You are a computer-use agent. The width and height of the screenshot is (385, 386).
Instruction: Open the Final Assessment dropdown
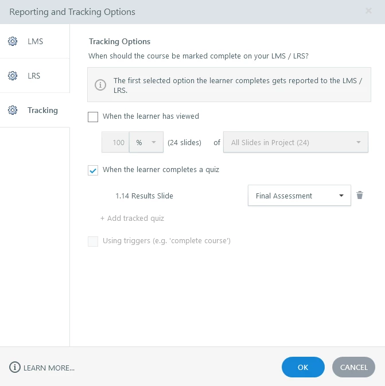click(x=299, y=196)
